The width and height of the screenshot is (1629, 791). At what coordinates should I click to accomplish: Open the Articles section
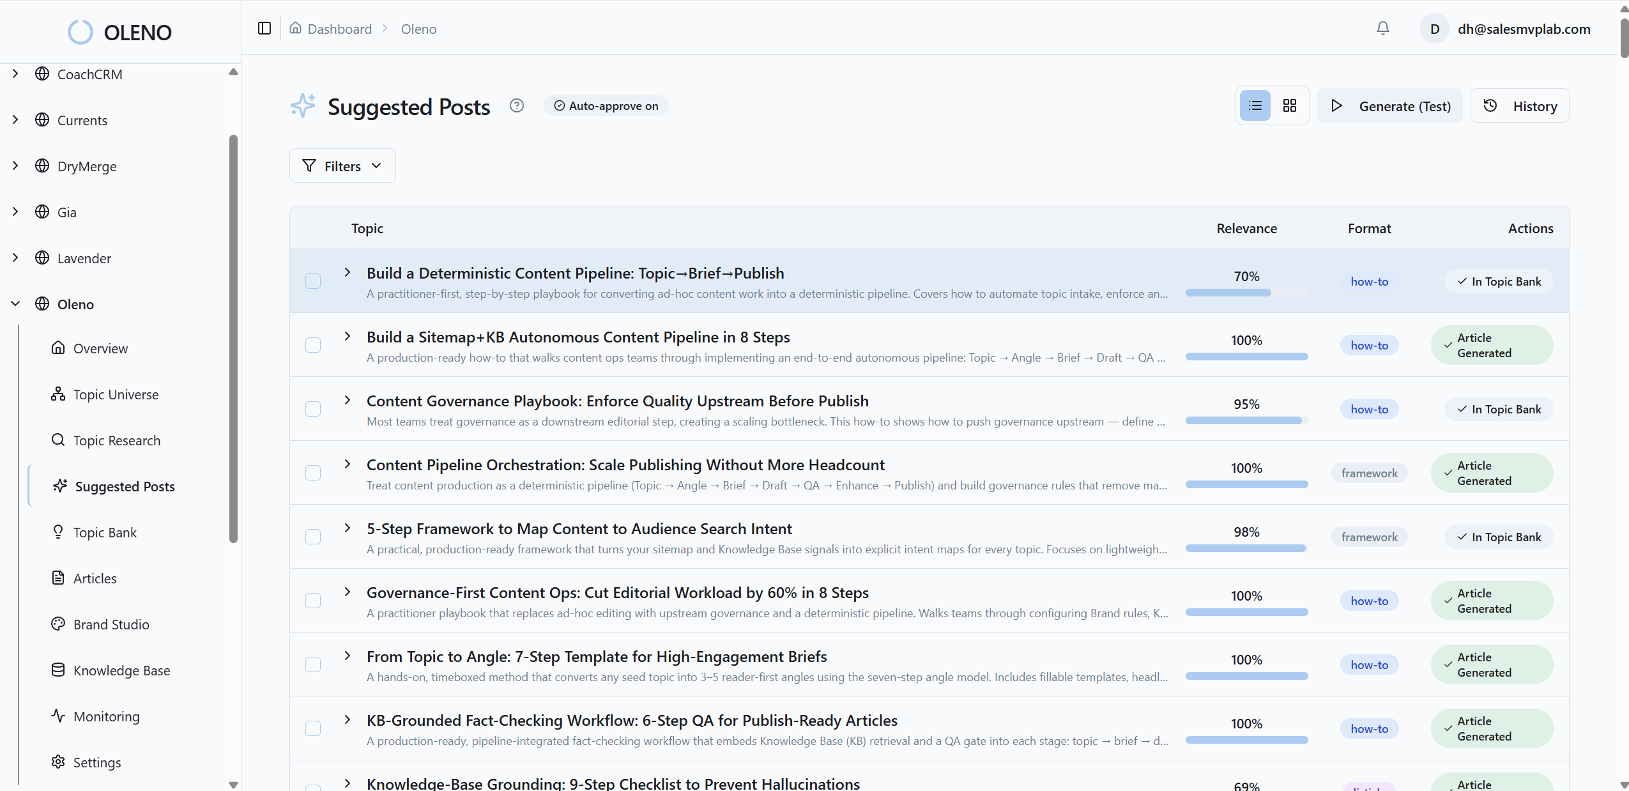click(95, 578)
